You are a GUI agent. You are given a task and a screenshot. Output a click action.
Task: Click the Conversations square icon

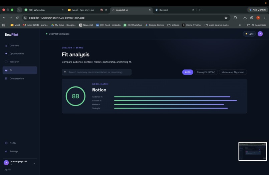[6, 78]
